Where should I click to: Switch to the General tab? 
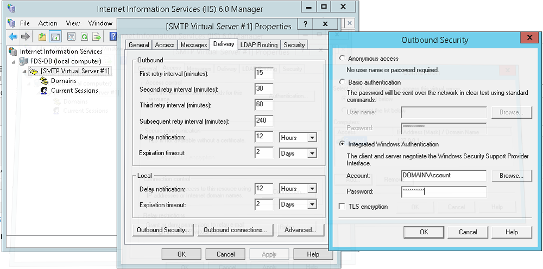(x=139, y=45)
